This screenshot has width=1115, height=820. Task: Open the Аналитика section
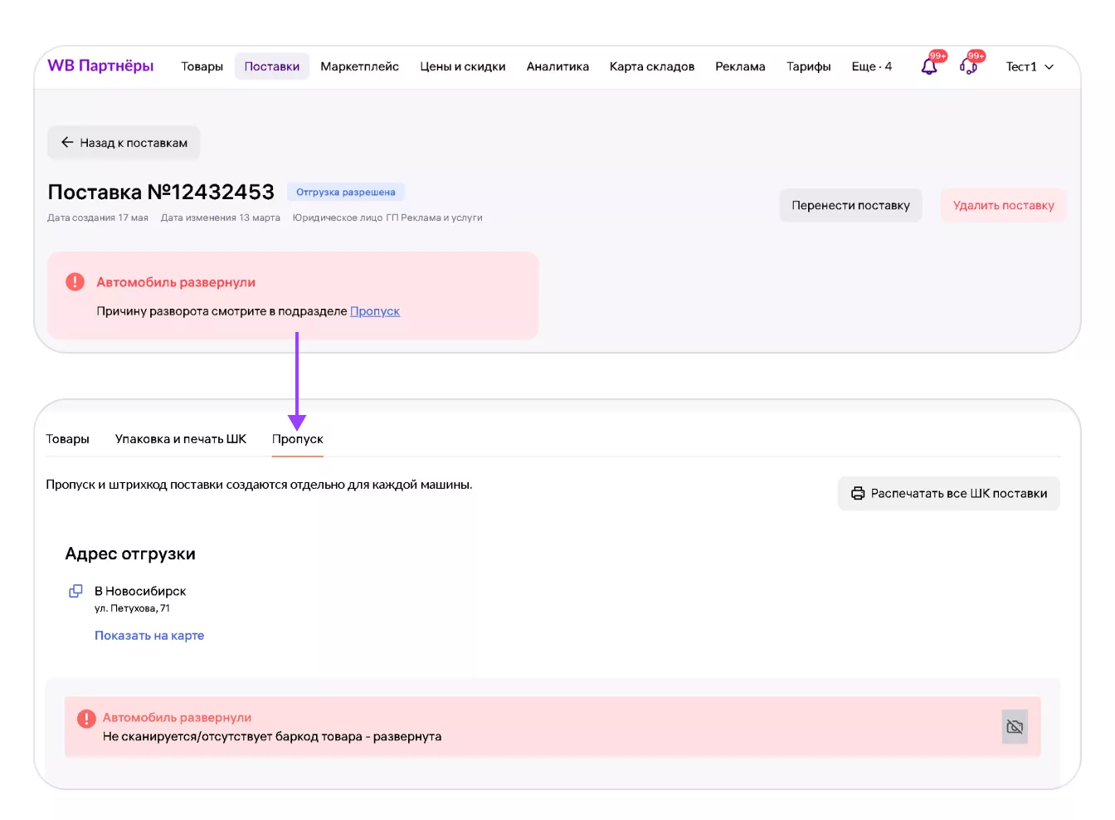point(557,66)
